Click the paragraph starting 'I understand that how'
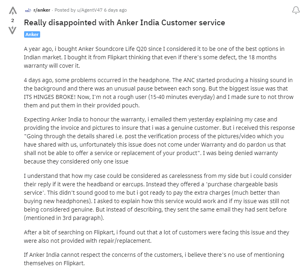Screen dimensions: 303x272 pos(158,197)
